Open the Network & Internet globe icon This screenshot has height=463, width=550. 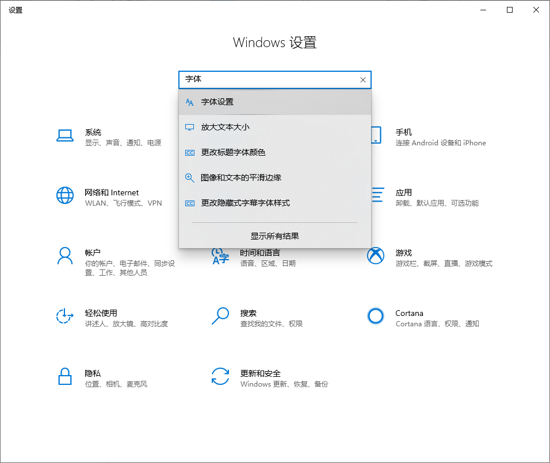[x=65, y=195]
